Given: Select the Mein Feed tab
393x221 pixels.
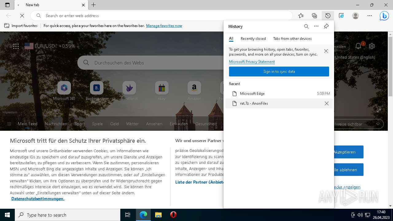Looking at the screenshot, I should point(28,124).
